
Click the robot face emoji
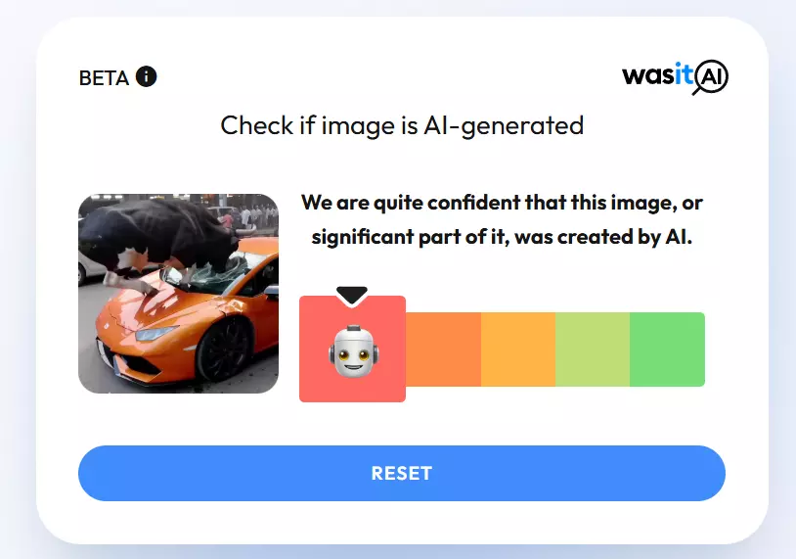354,350
